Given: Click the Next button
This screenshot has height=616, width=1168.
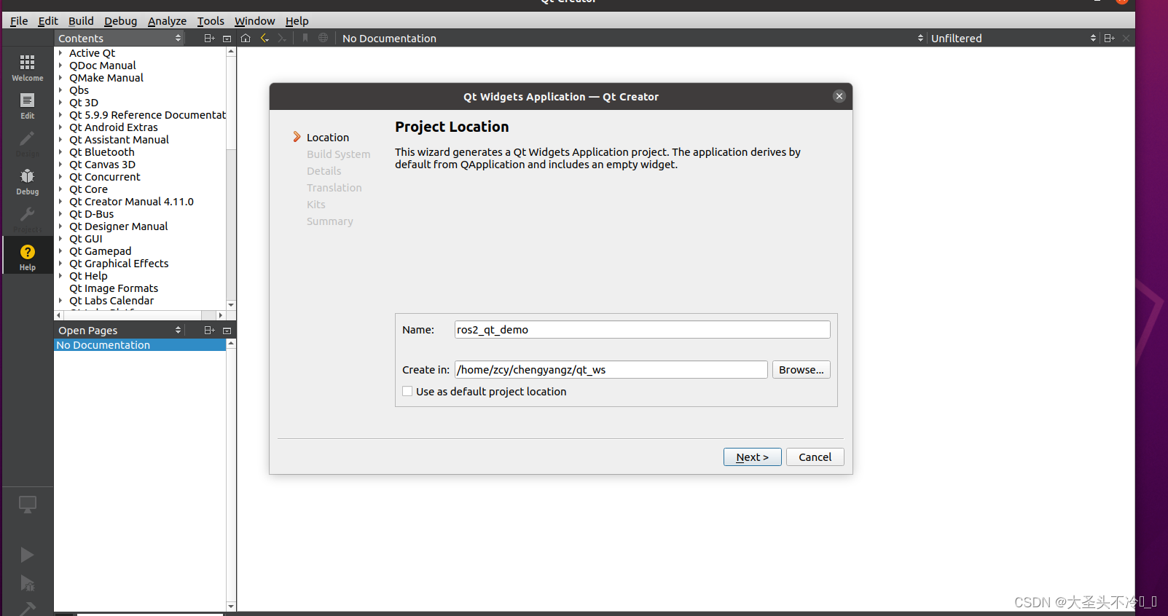Looking at the screenshot, I should coord(752,457).
